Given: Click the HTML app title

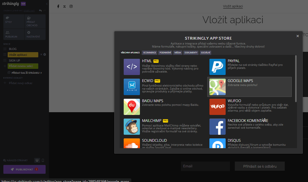Looking at the screenshot, I should [147, 61].
